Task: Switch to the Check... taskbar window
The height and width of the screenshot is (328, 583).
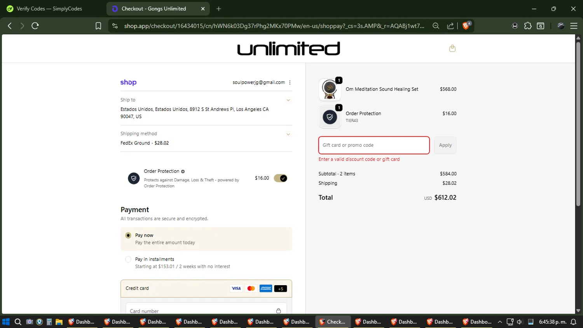Action: [333, 322]
